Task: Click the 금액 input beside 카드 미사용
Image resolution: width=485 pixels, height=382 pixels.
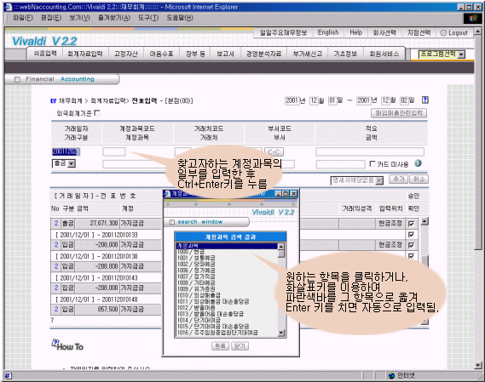Action: [x=341, y=164]
